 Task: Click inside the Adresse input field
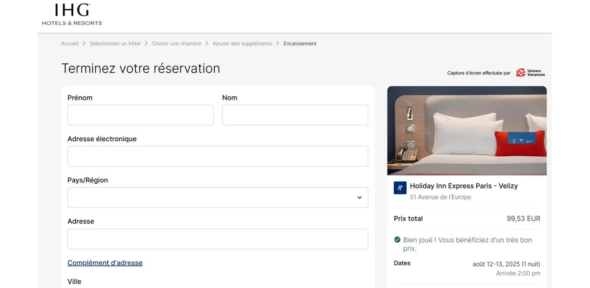pos(217,239)
